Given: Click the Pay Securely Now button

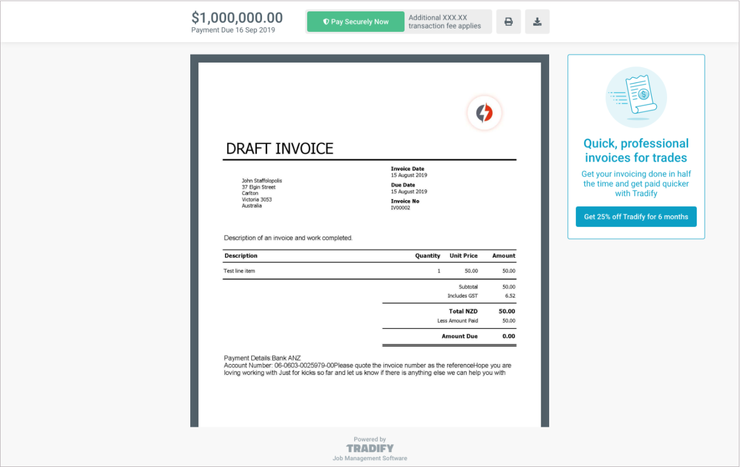Looking at the screenshot, I should tap(355, 21).
